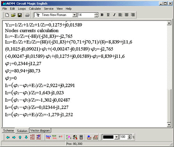Click the blue and red loop currents icon

click(48, 137)
